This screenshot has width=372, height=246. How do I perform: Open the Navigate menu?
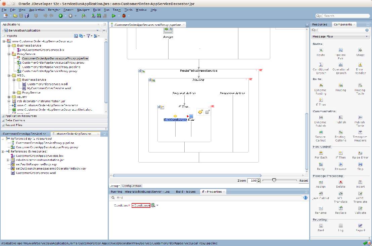click(x=83, y=10)
